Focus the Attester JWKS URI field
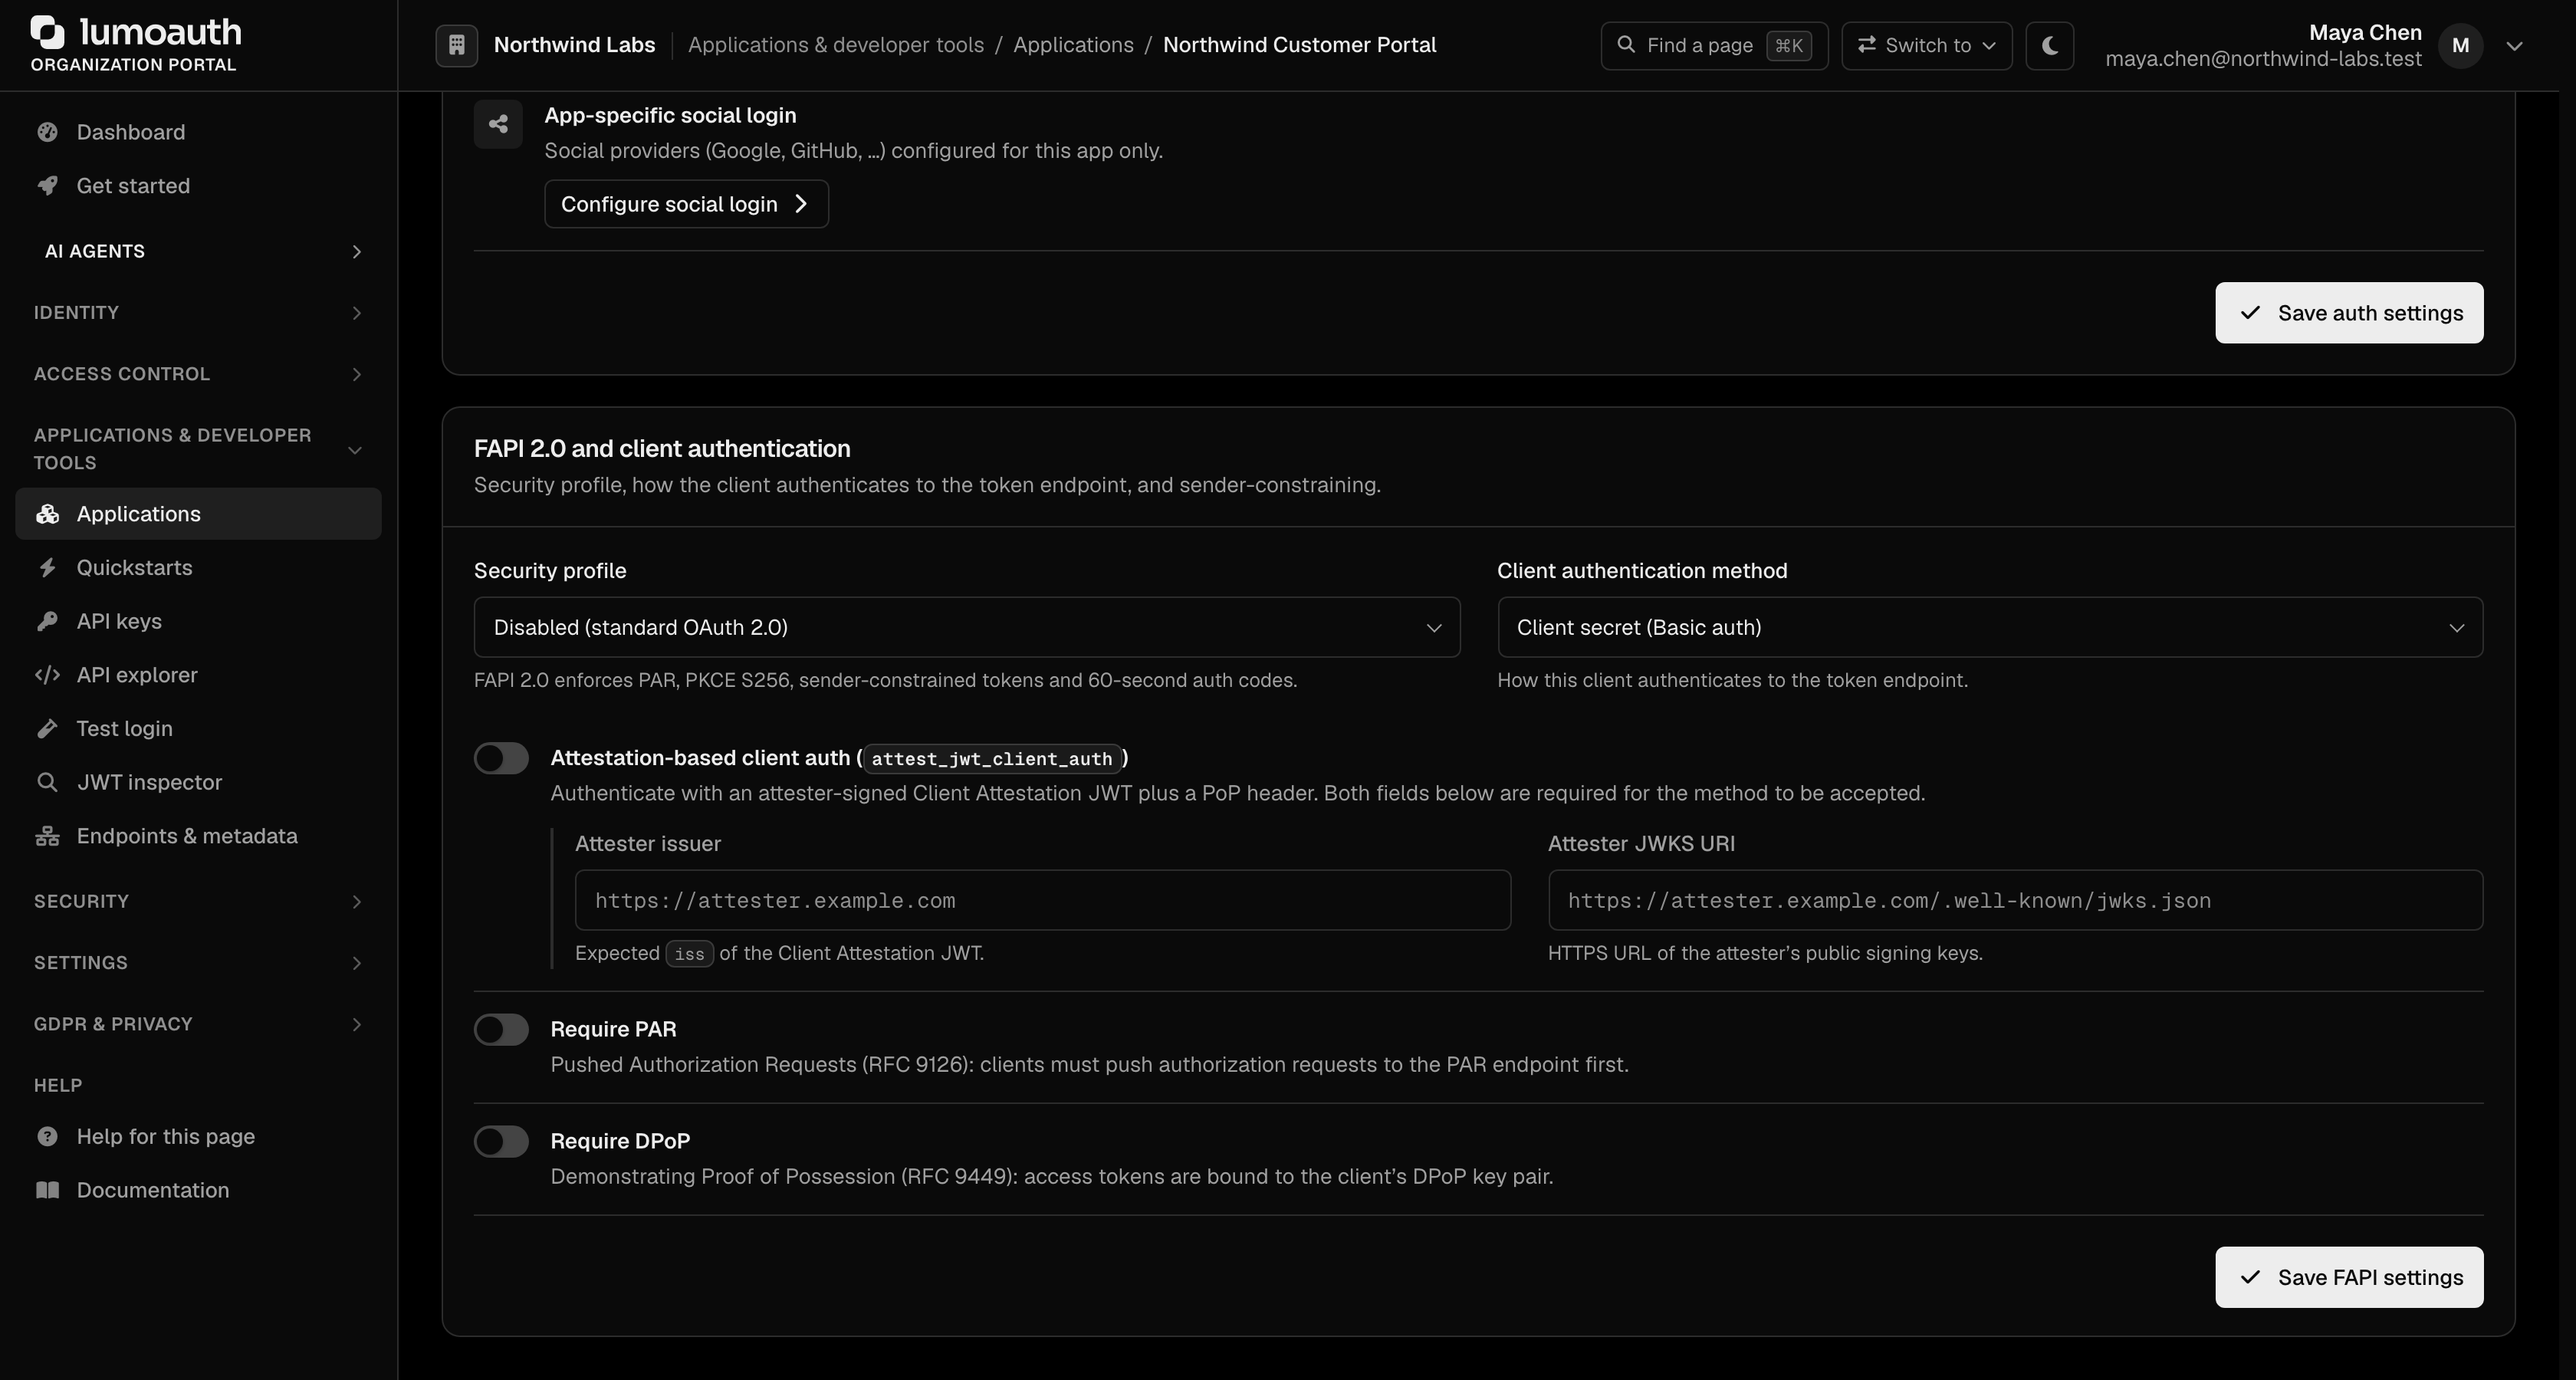Screen dimensions: 2576x1380 [x=2015, y=900]
